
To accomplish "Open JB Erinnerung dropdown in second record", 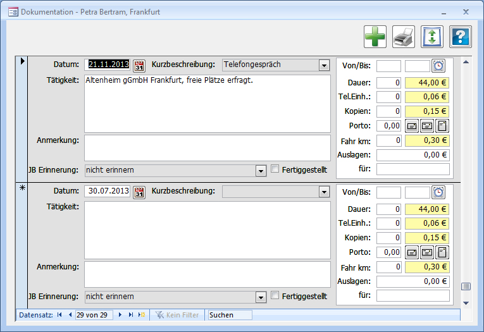I will [x=261, y=297].
